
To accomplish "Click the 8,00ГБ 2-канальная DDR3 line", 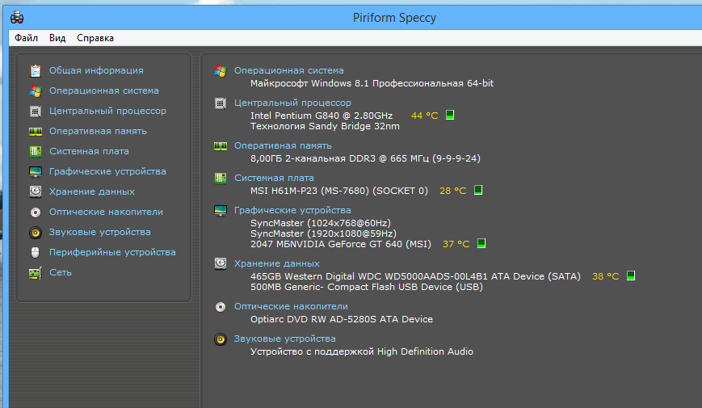I will click(365, 158).
